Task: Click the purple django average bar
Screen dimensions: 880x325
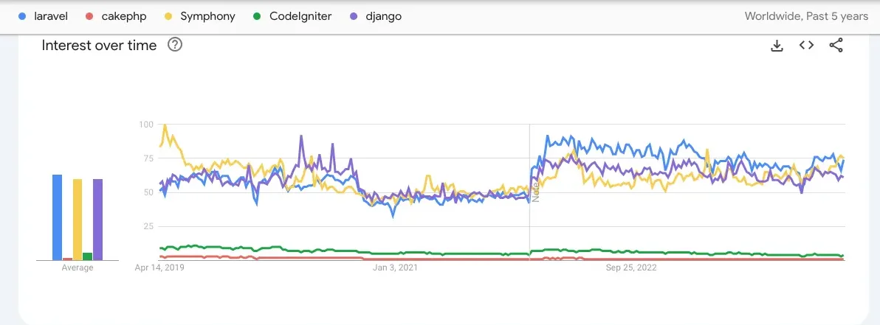Action: coord(97,220)
